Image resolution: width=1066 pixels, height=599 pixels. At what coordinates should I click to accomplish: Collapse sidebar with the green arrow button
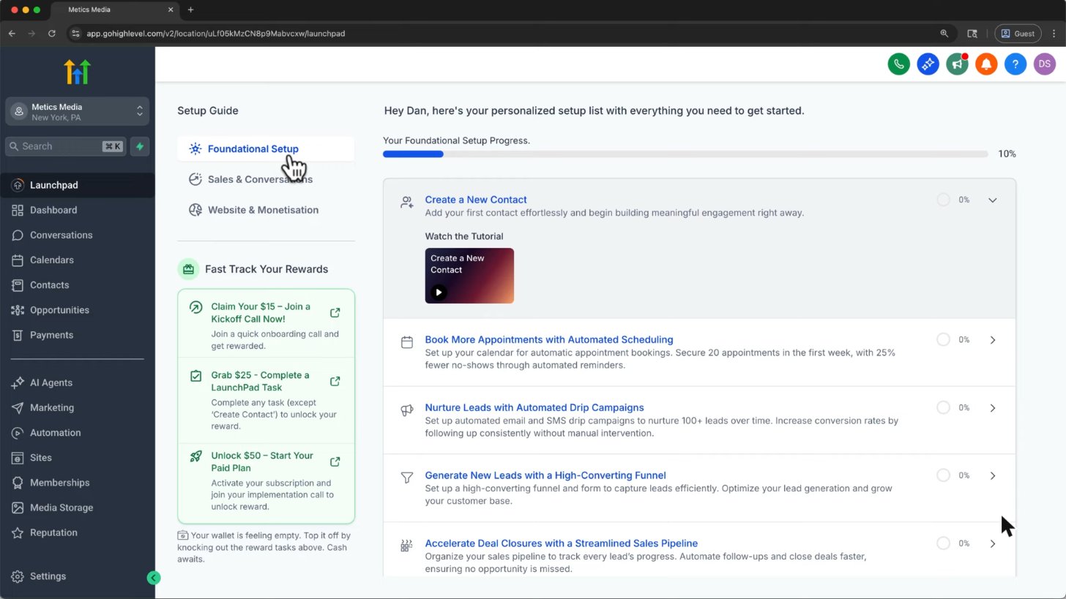[x=154, y=578]
